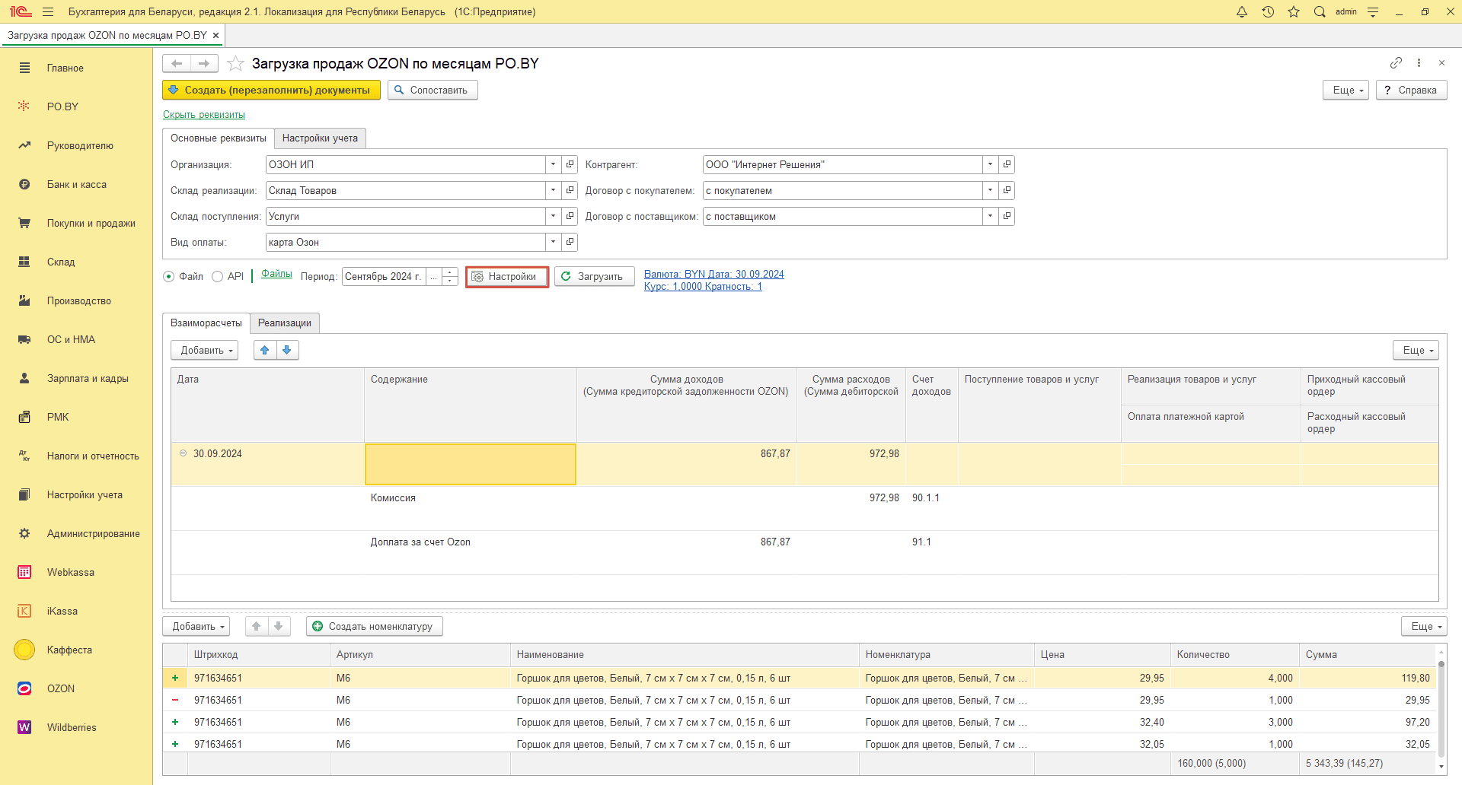
Task: Open the Производство section
Action: [x=78, y=300]
